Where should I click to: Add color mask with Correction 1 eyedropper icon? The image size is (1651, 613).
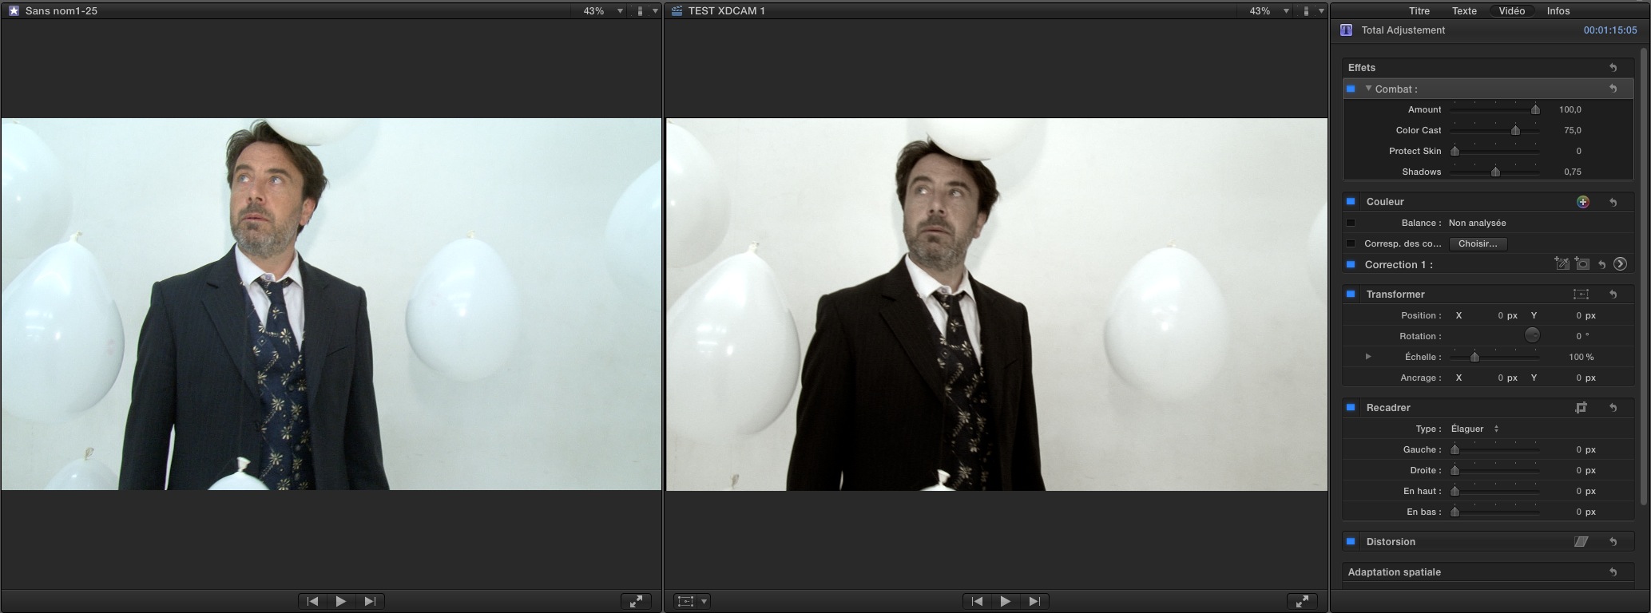coord(1562,264)
